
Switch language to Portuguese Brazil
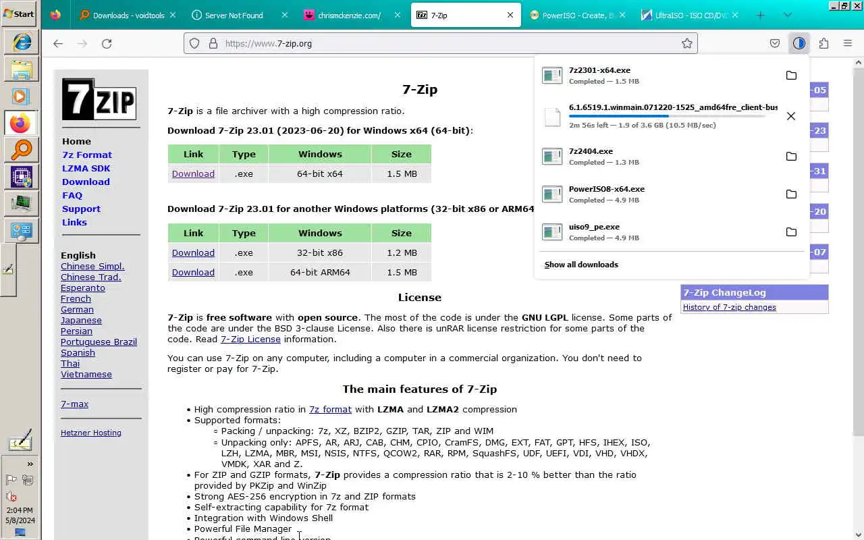point(99,342)
